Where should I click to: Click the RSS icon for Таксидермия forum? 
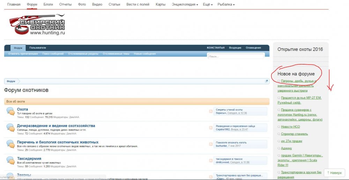click(211, 160)
